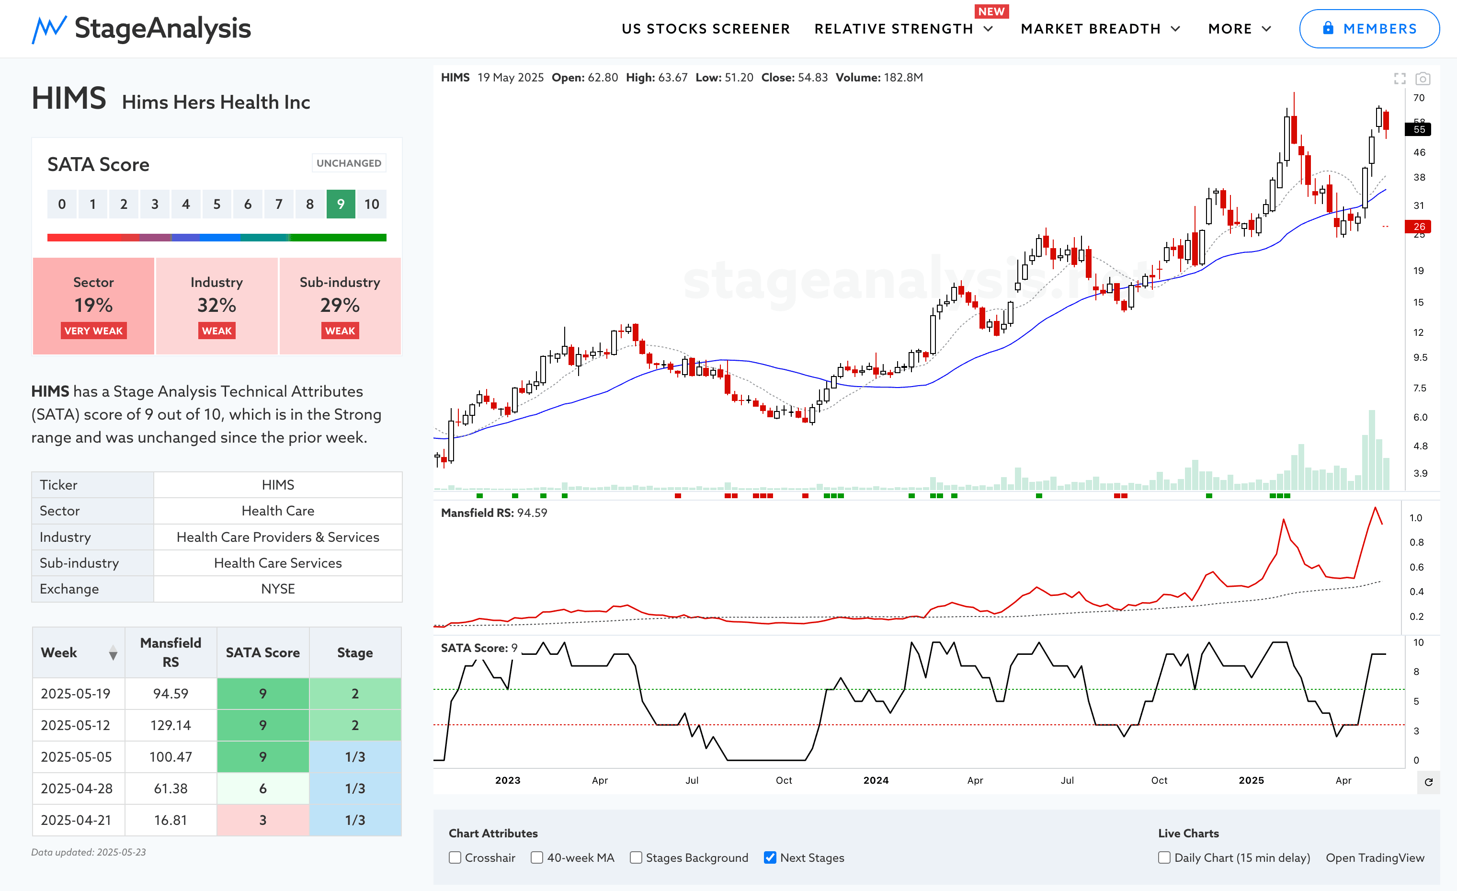Viewport: 1457px width, 891px height.
Task: Click the HIMS ticker cell
Action: (x=278, y=485)
